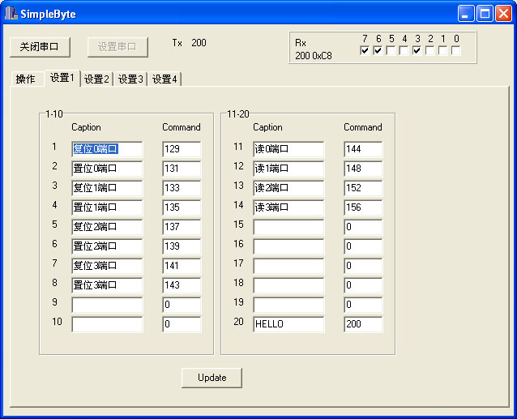Image resolution: width=517 pixels, height=419 pixels.
Task: Toggle the Rx bit 6 checkbox
Action: coord(378,51)
